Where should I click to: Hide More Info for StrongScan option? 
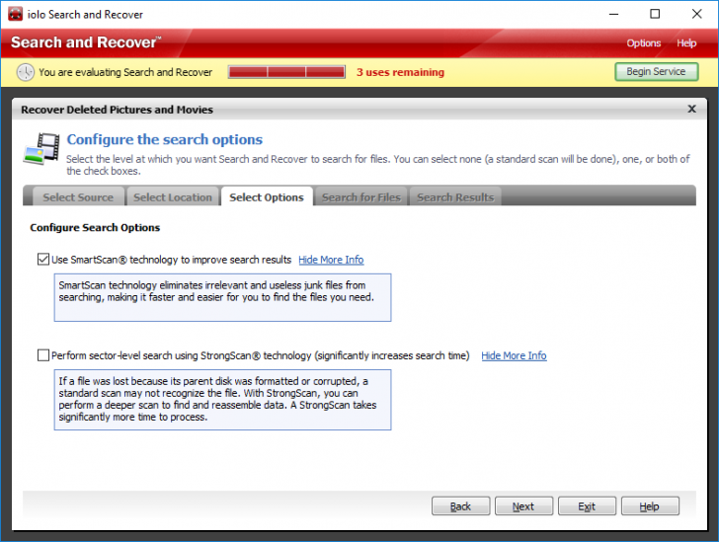coord(514,355)
